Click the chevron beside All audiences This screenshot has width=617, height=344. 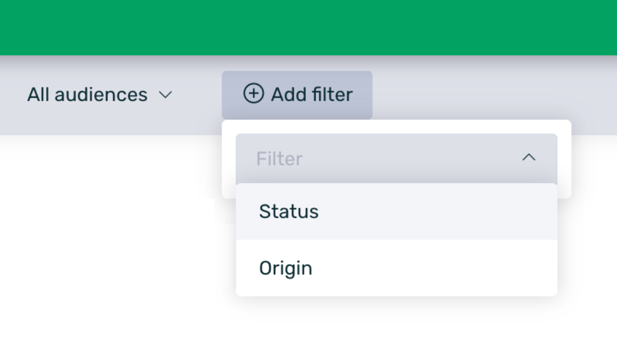coord(166,95)
